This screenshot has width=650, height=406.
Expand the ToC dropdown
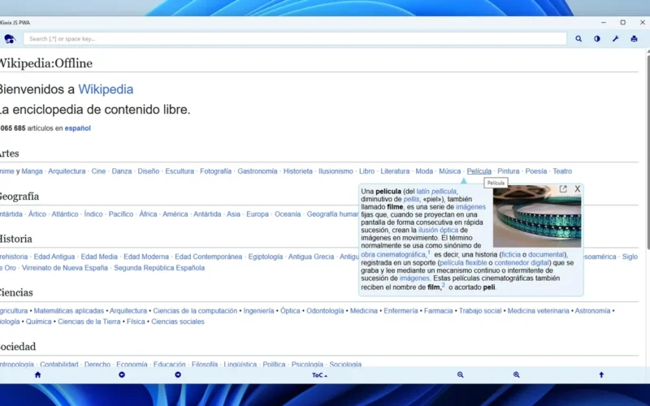coord(319,375)
